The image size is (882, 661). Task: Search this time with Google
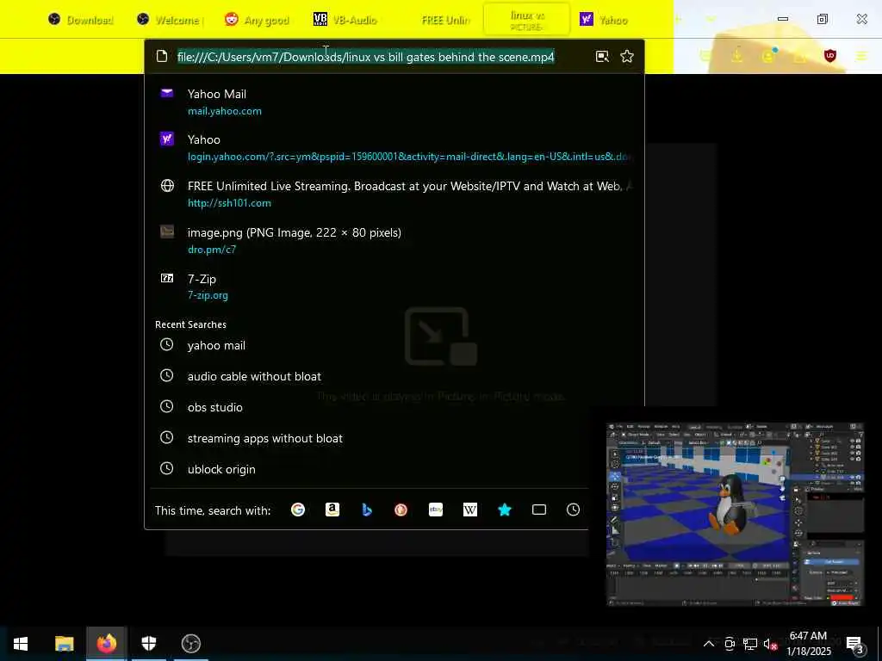(298, 510)
